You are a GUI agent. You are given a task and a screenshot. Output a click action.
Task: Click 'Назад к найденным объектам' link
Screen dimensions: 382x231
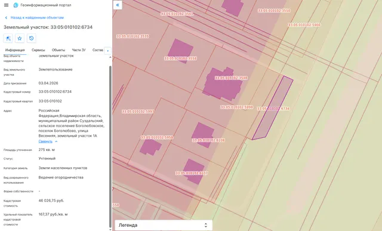[37, 17]
